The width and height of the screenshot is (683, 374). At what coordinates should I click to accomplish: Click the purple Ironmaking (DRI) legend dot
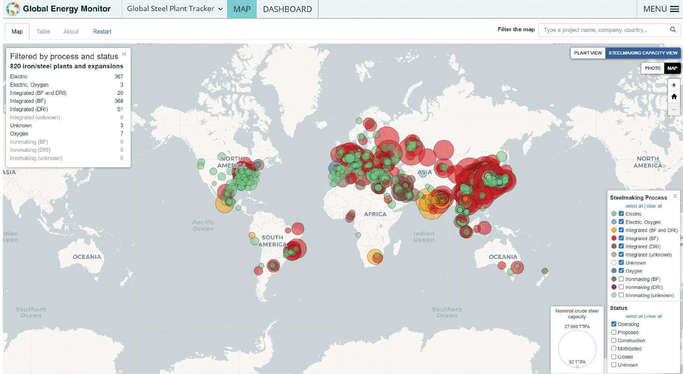point(614,287)
